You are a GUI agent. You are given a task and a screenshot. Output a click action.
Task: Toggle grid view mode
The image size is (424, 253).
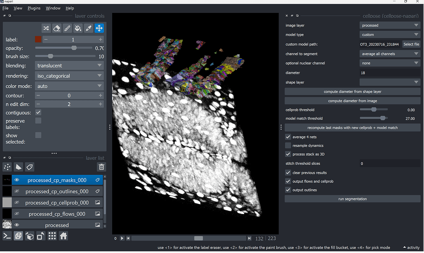pos(51,236)
